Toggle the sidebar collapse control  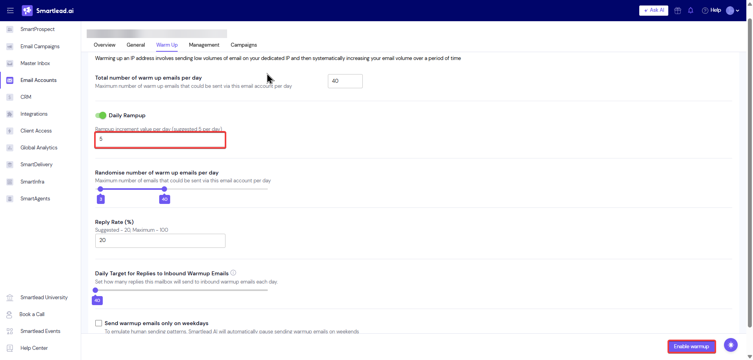(10, 11)
